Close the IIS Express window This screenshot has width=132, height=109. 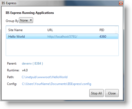click(x=121, y=3)
